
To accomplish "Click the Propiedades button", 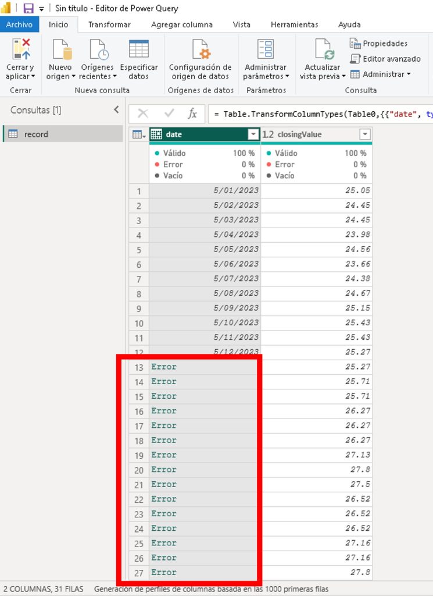I will (379, 44).
